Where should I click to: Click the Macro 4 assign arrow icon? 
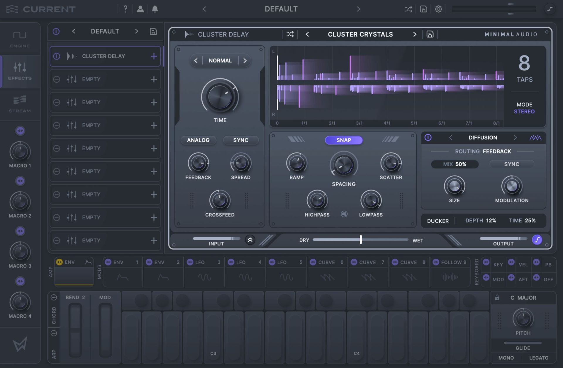(20, 281)
